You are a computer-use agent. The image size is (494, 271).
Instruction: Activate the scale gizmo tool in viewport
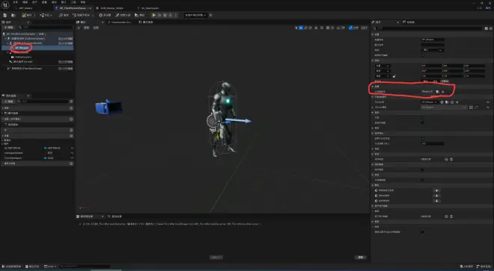point(311,28)
